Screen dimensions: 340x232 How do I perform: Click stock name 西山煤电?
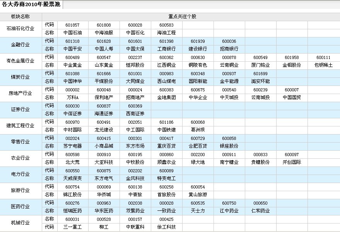167,81
